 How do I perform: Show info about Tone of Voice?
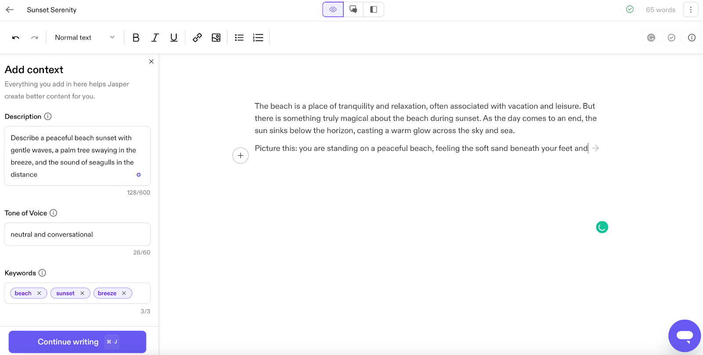[x=53, y=213]
